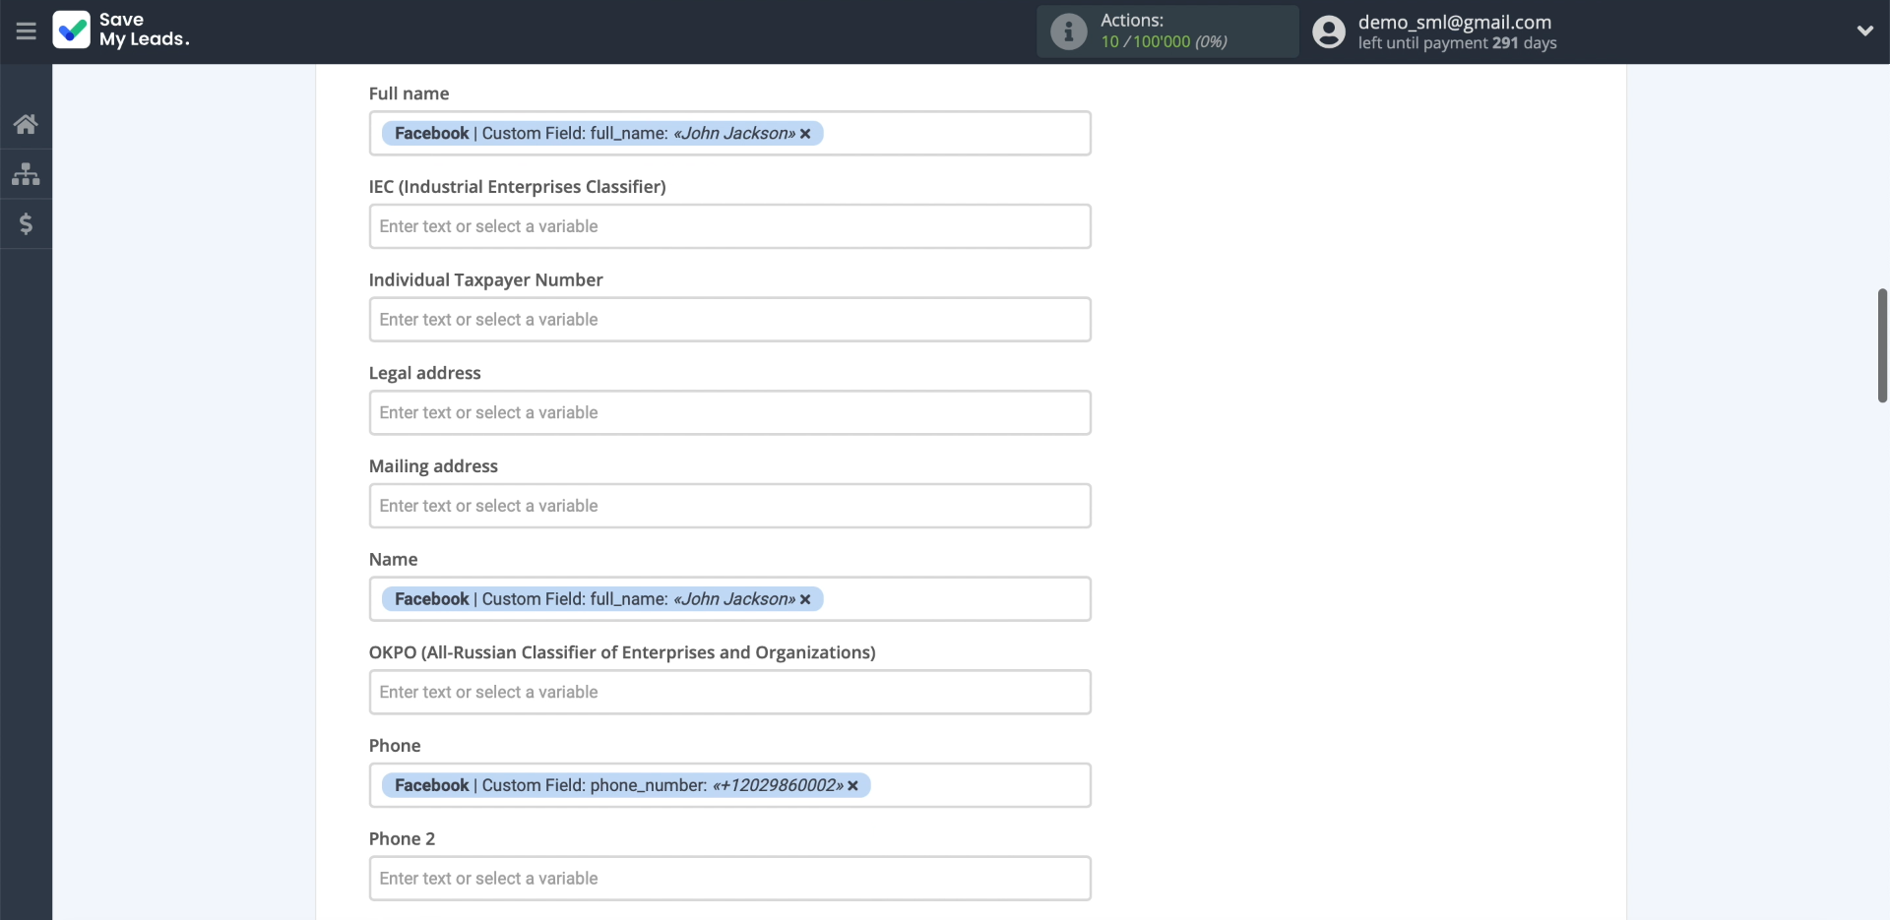The height and width of the screenshot is (920, 1890).
Task: Focus the Phone 2 input field
Action: coord(729,879)
